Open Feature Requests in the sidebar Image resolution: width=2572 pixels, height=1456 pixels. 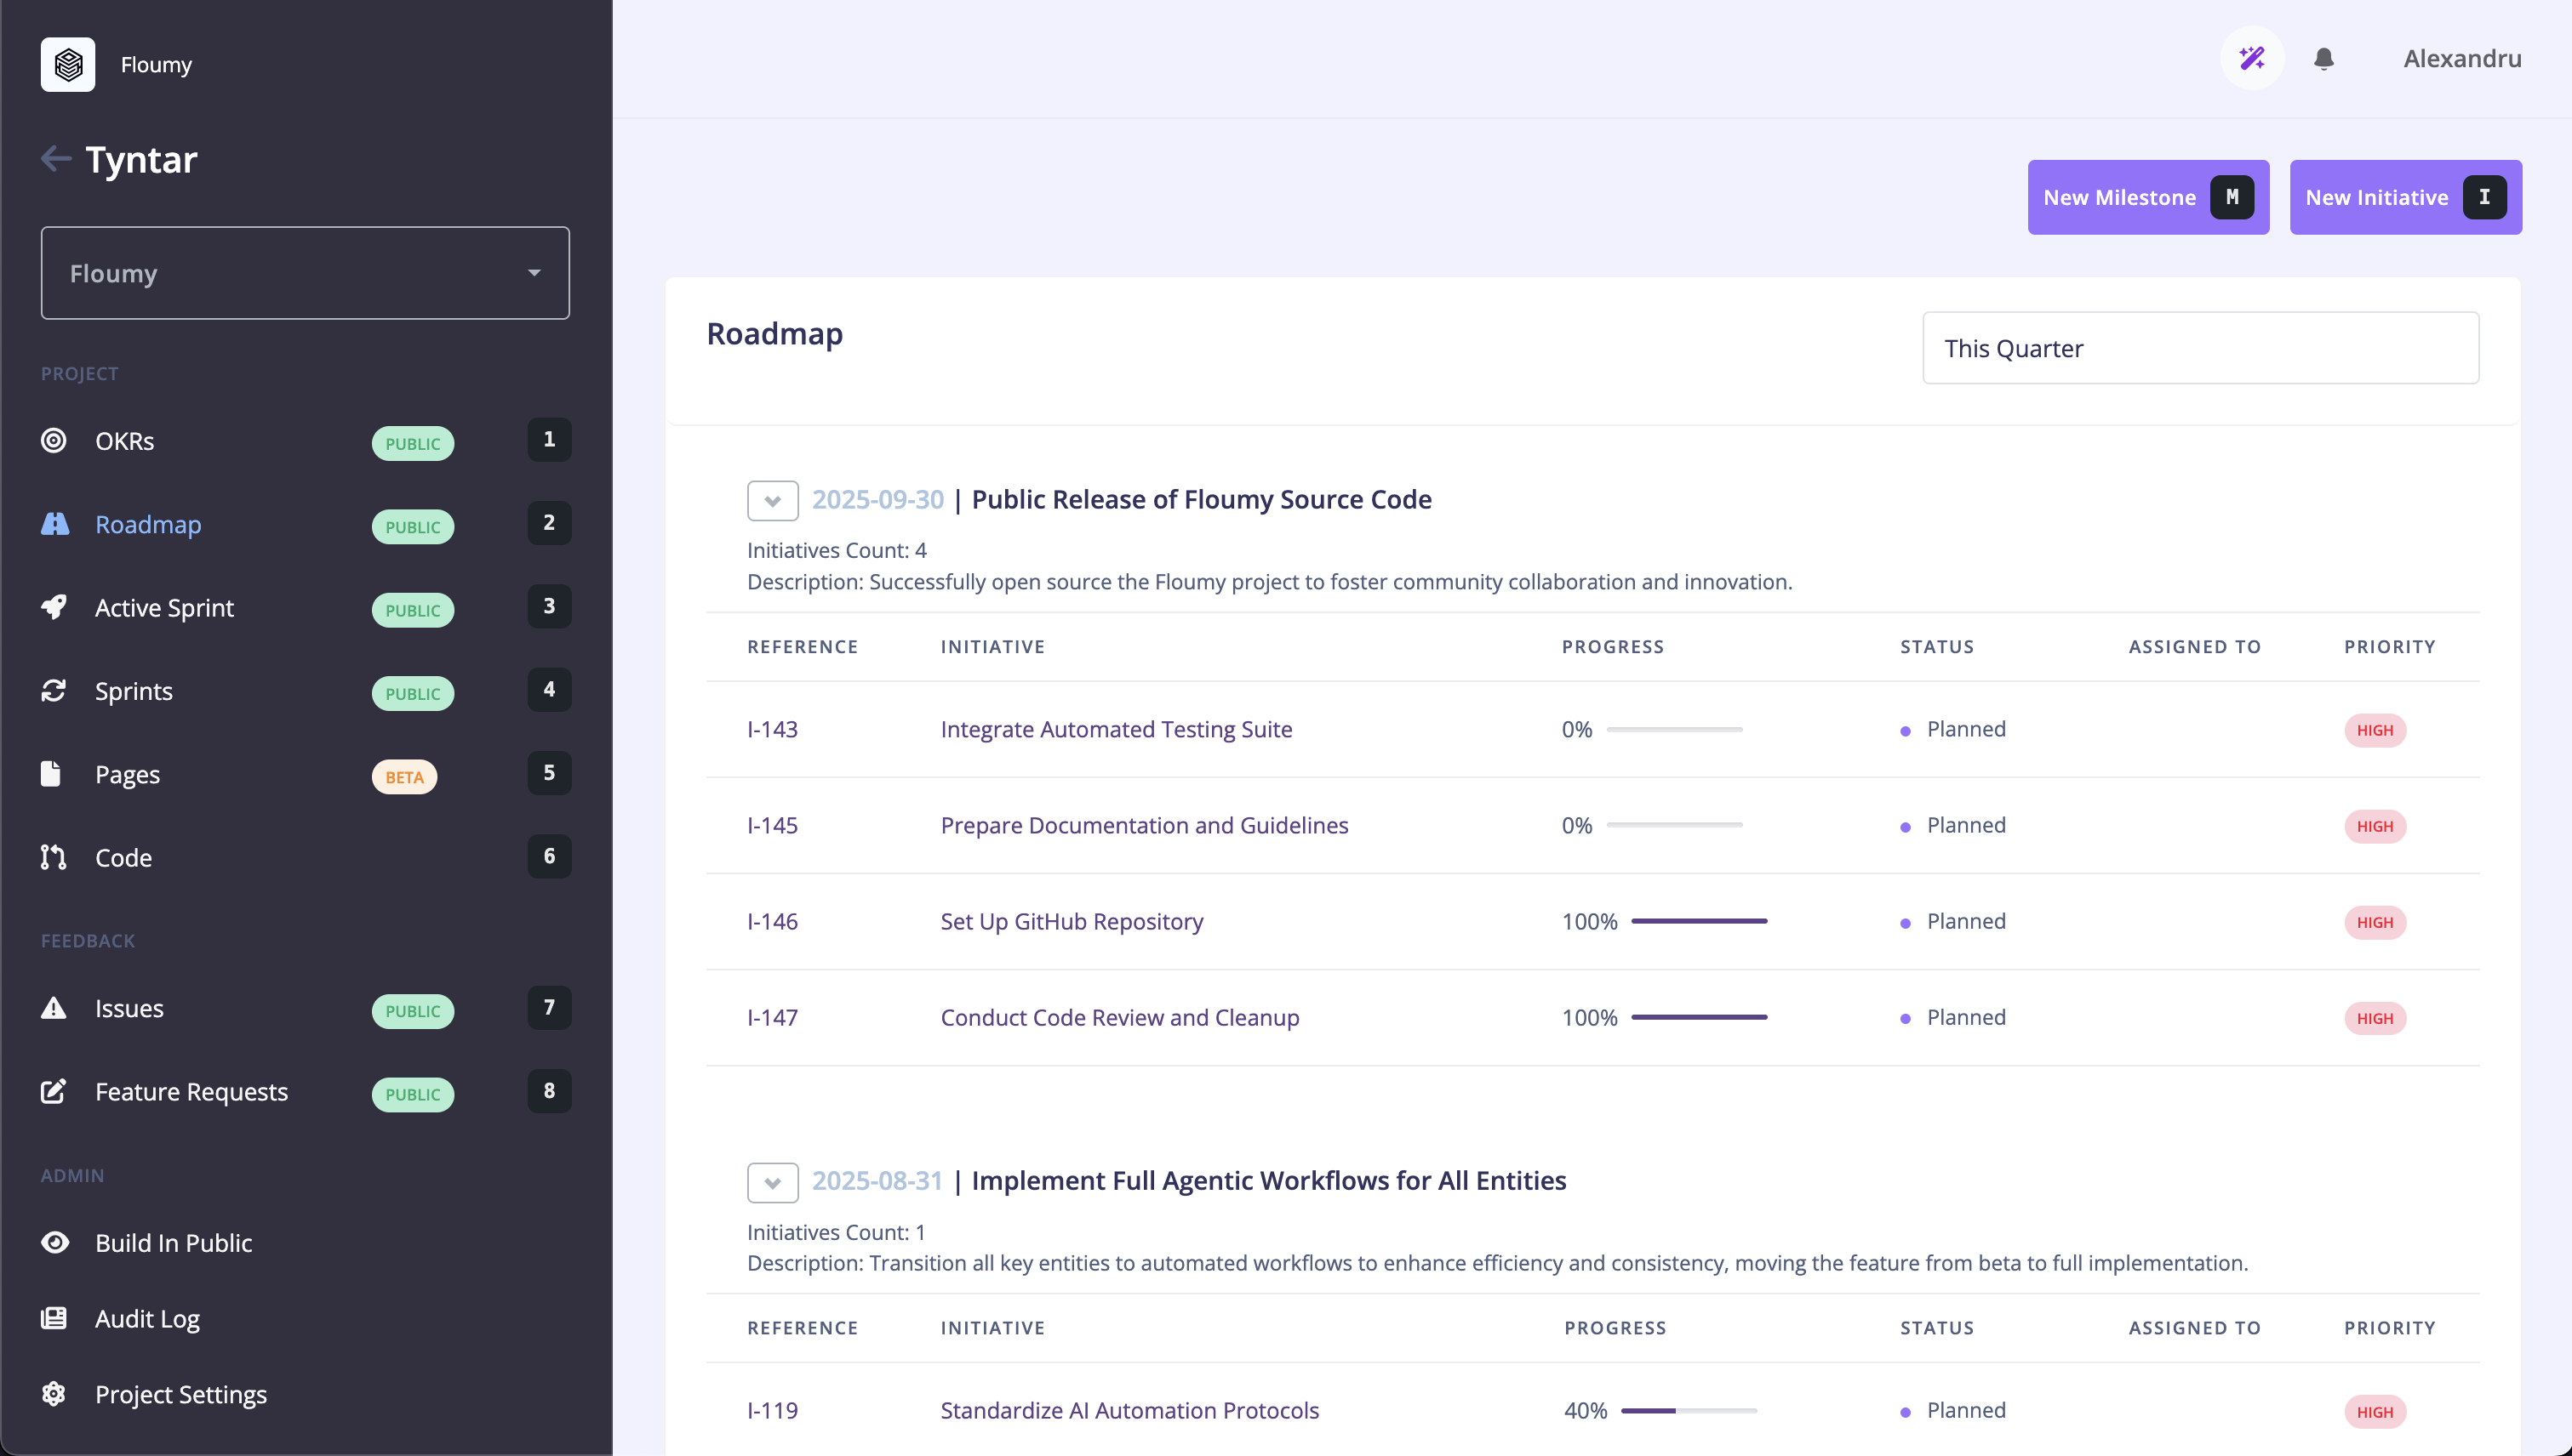[191, 1091]
